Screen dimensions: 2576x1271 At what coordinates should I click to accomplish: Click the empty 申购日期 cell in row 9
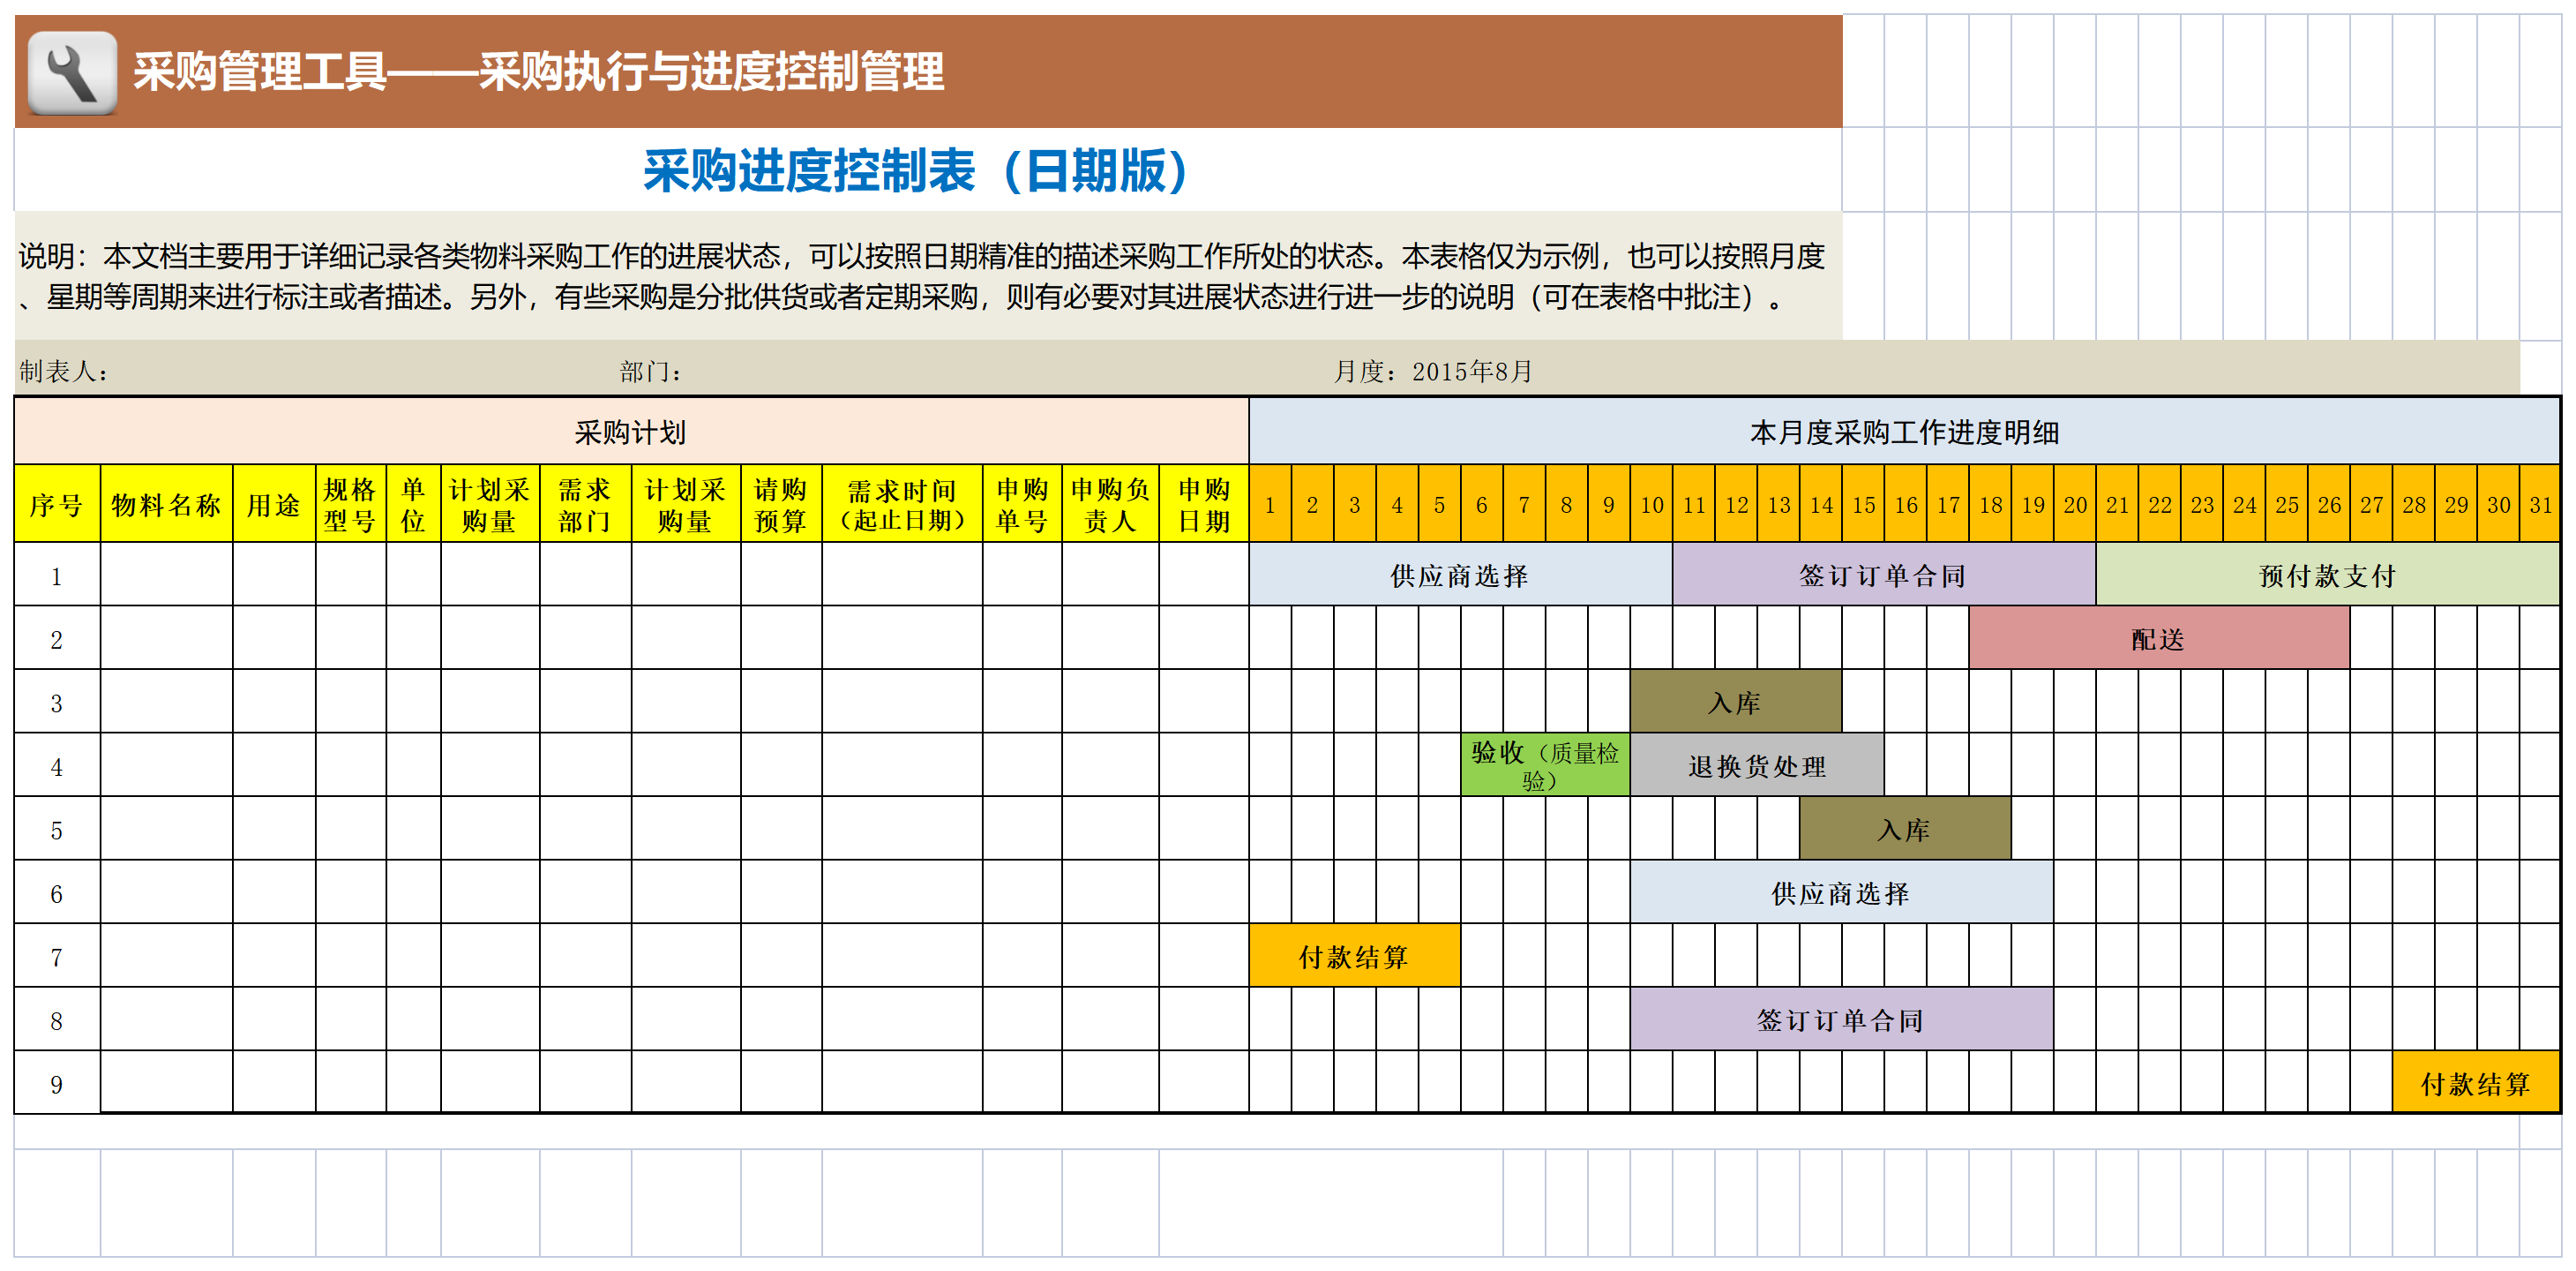tap(1204, 1083)
